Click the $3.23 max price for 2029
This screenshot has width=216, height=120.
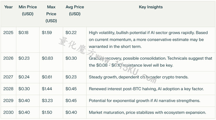tap(47, 101)
